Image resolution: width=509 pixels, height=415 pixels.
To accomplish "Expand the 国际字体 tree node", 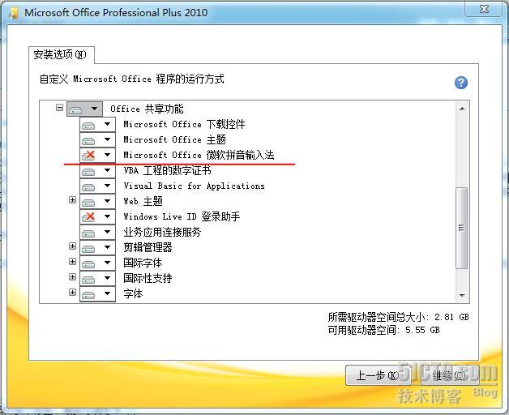I will pos(72,262).
